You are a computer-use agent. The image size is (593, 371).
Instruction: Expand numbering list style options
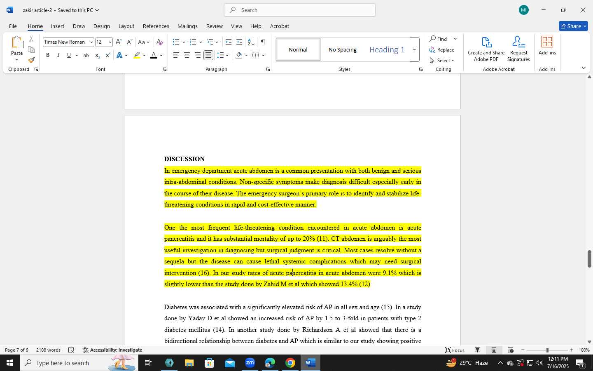pos(201,42)
